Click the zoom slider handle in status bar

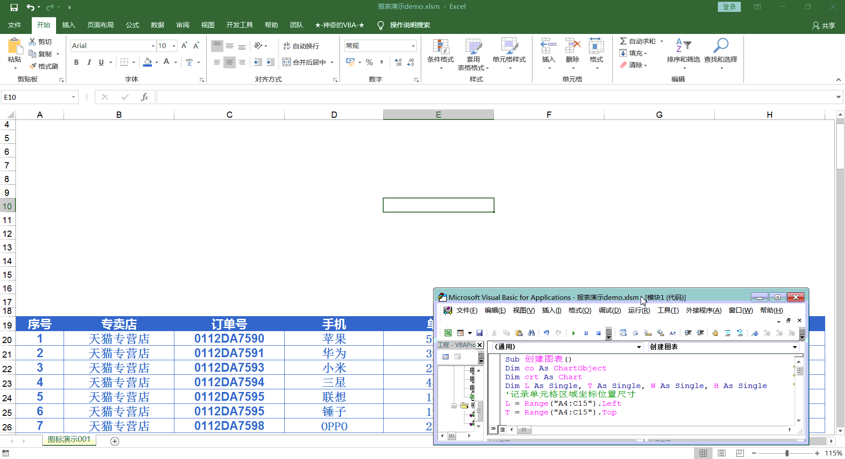click(x=787, y=453)
